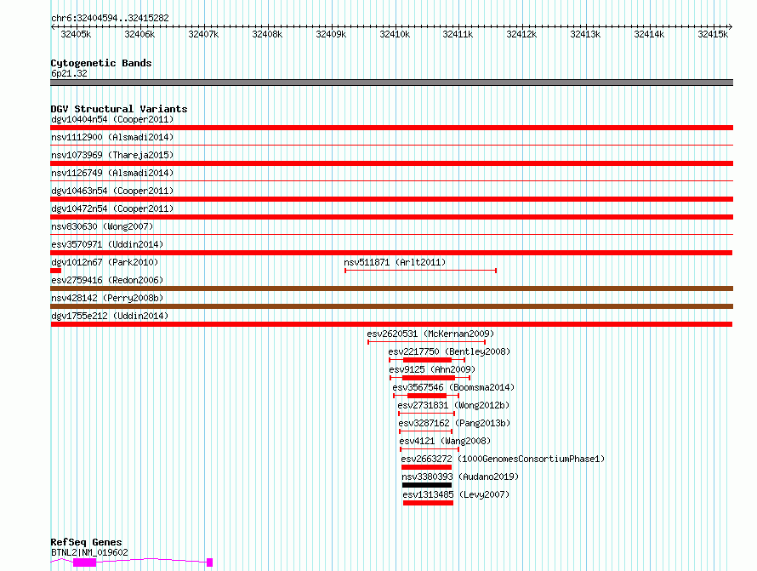Select the nsv1112900 (Alsmadi2014) label
This screenshot has width=757, height=571.
(112, 137)
